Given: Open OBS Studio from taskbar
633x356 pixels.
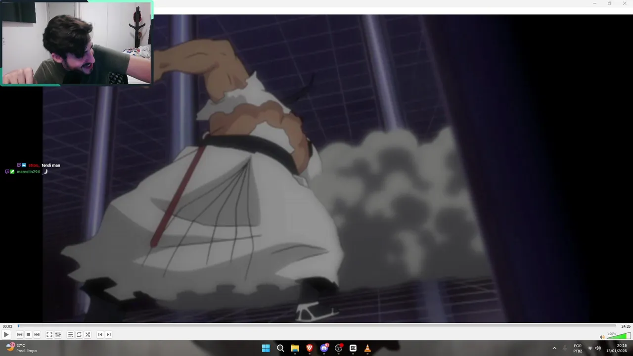Looking at the screenshot, I should [339, 348].
